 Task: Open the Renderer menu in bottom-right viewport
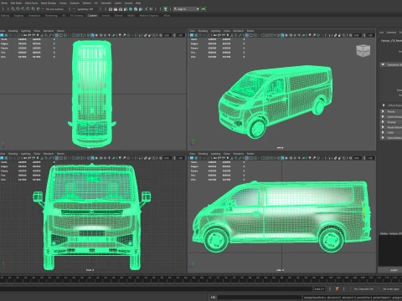tap(239, 154)
